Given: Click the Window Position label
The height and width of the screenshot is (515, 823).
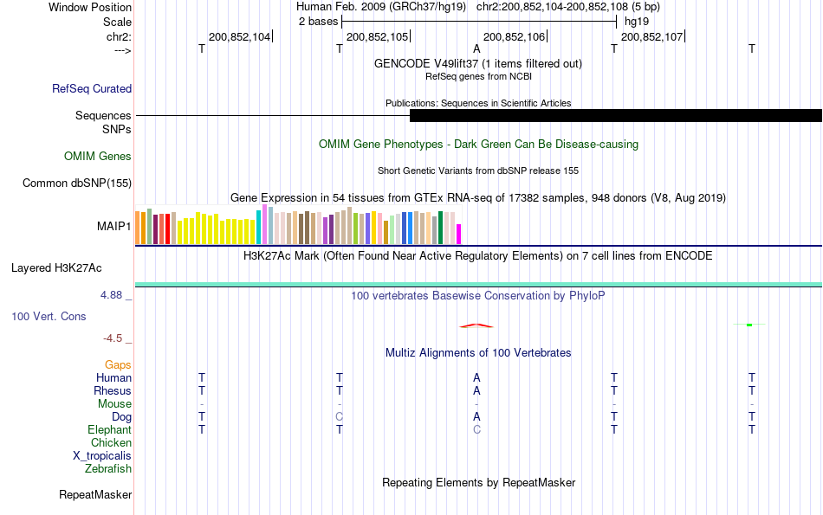Looking at the screenshot, I should (90, 7).
